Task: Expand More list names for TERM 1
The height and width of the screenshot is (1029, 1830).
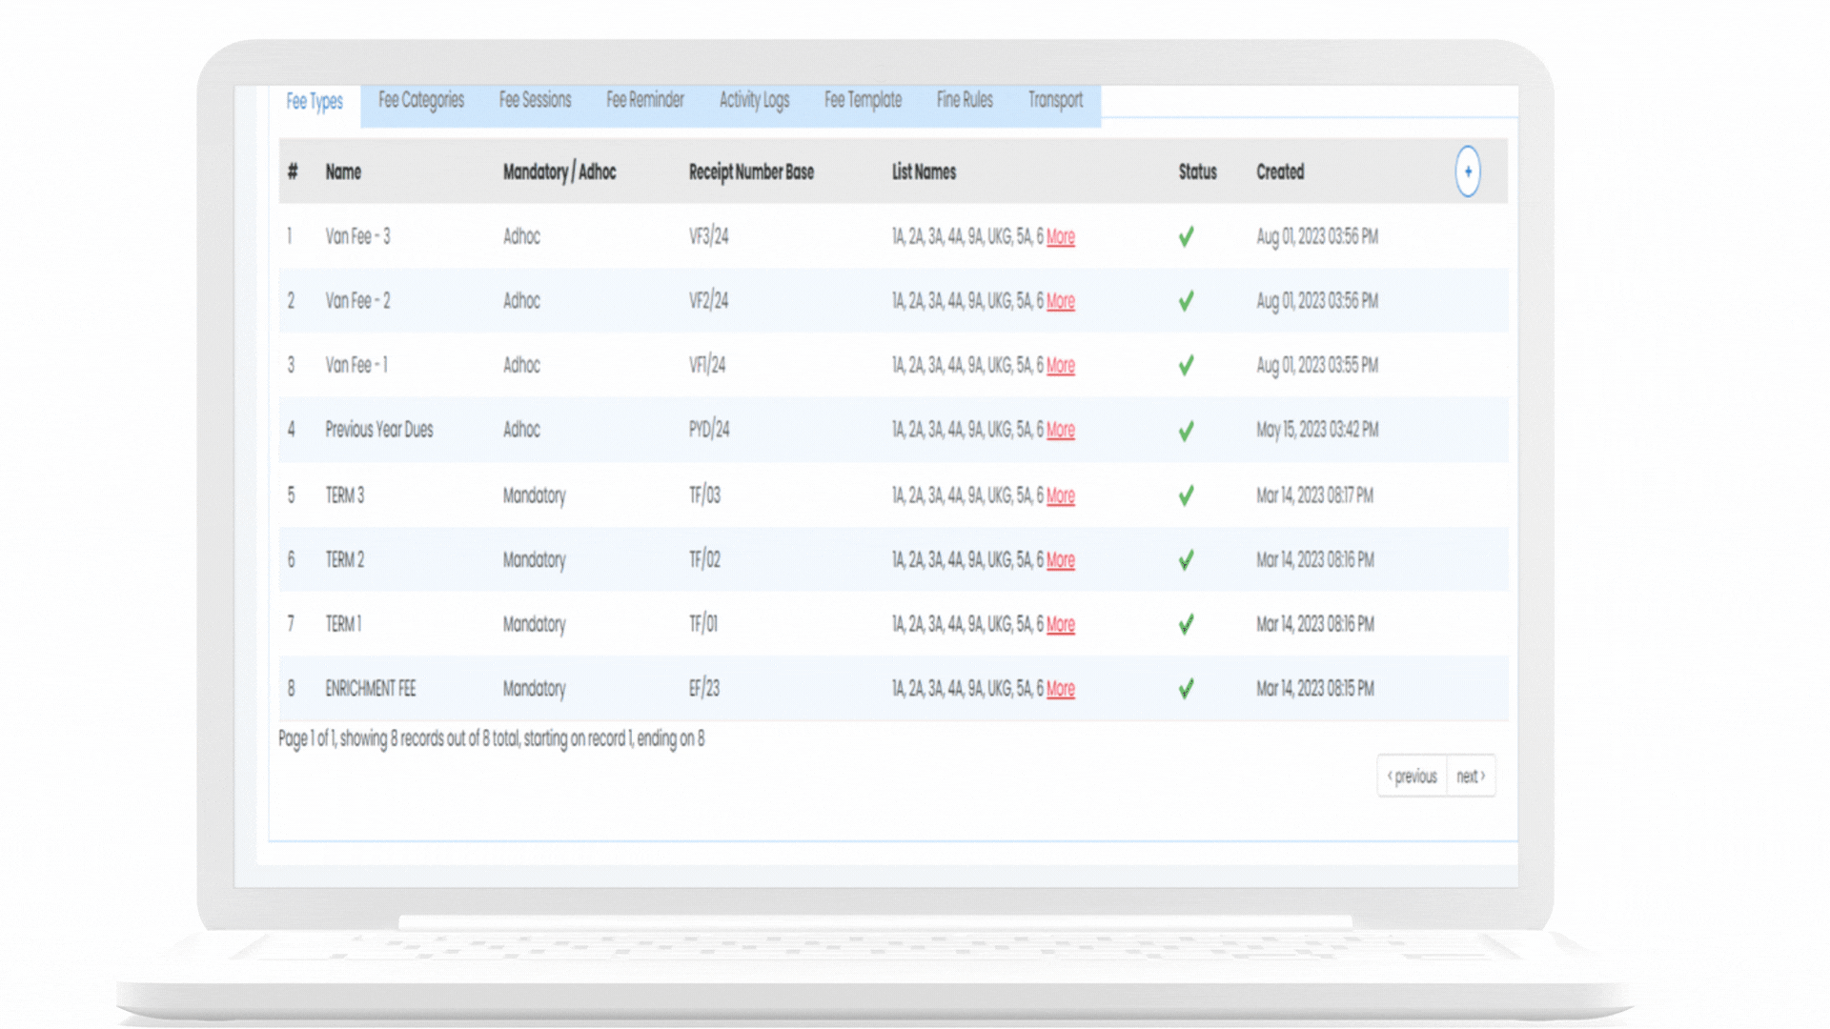Action: click(1060, 625)
